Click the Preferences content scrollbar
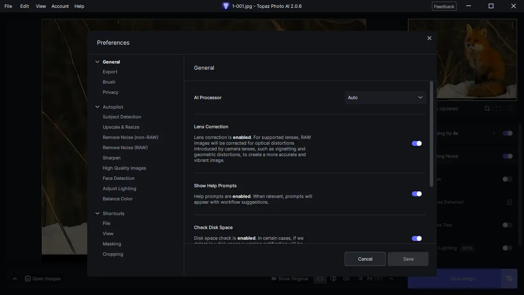 click(x=431, y=134)
